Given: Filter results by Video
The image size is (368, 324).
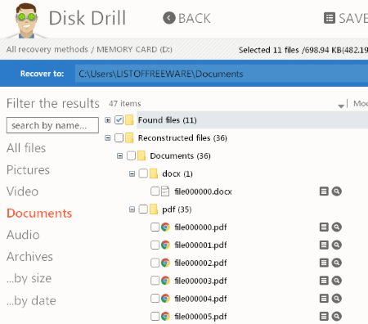Looking at the screenshot, I should (22, 191).
